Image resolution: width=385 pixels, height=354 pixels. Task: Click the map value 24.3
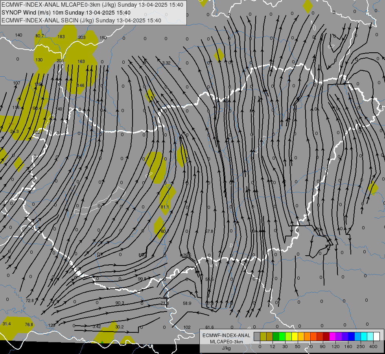[x=15, y=131]
